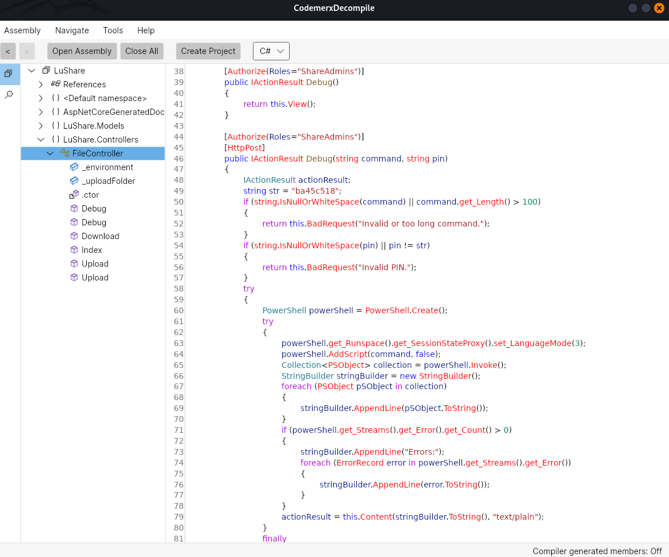
Task: Click the LuShare assembly icon
Action: click(46, 71)
